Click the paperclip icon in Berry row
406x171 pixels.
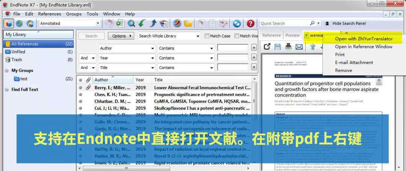click(88, 88)
